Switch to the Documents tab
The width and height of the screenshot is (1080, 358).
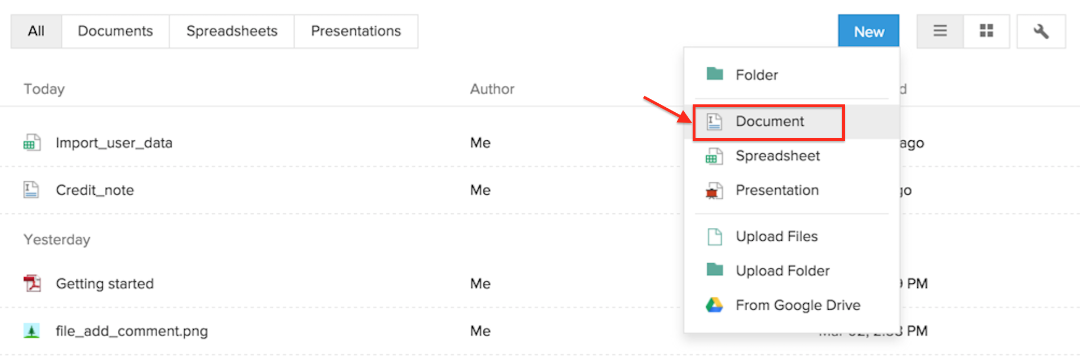coord(115,31)
